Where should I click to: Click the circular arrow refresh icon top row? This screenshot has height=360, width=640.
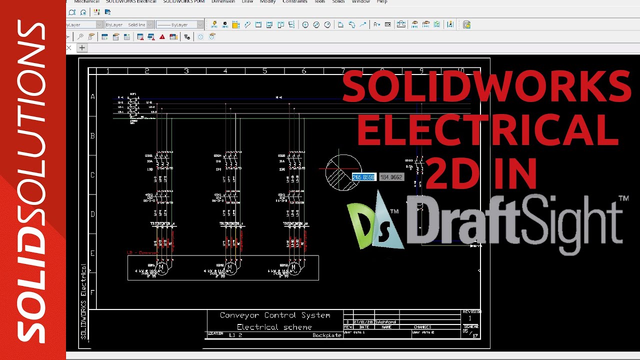(x=83, y=12)
